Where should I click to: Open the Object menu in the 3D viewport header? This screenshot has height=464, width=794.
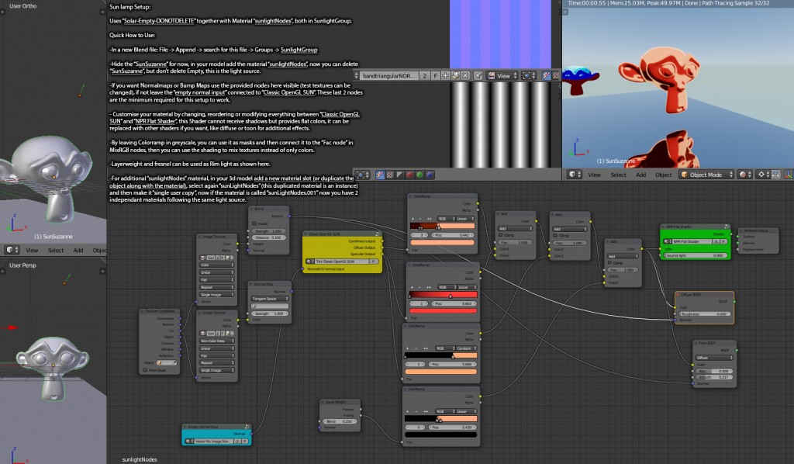pos(664,176)
